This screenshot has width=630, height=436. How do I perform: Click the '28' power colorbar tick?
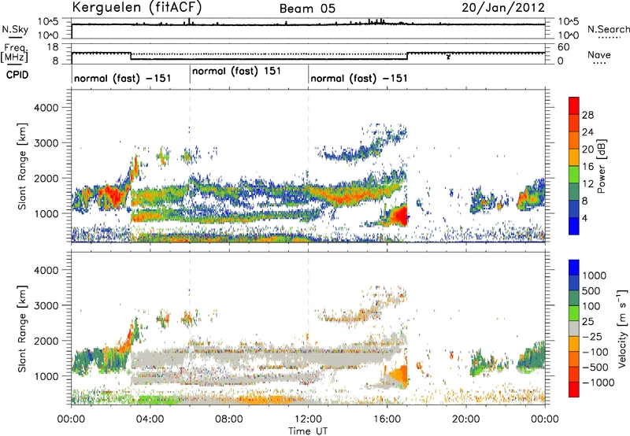point(587,115)
